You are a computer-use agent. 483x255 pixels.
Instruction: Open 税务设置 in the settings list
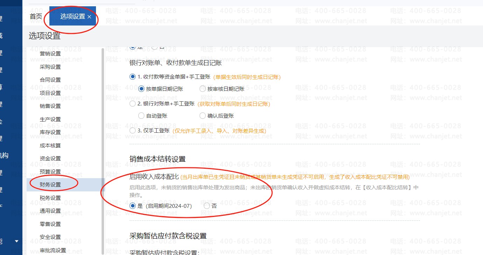pos(50,198)
